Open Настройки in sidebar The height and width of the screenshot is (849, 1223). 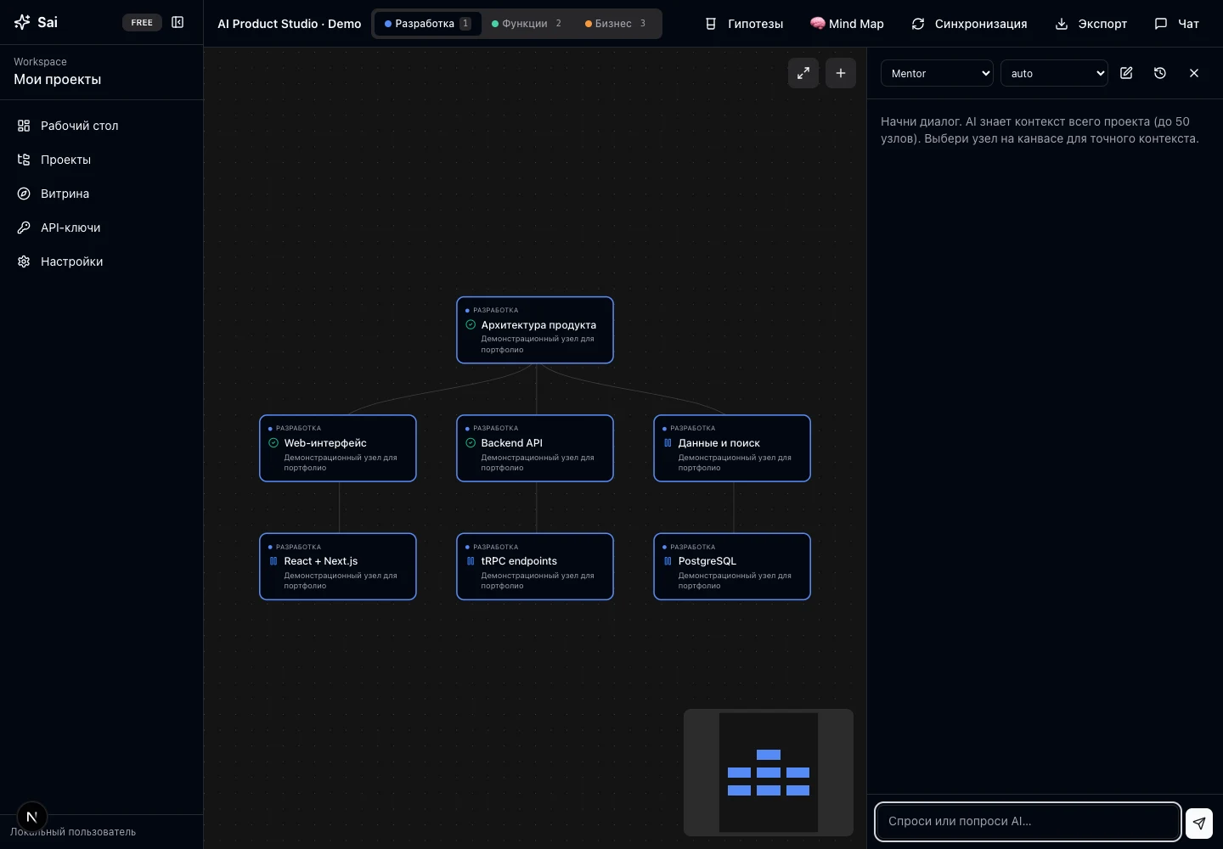pos(101,261)
